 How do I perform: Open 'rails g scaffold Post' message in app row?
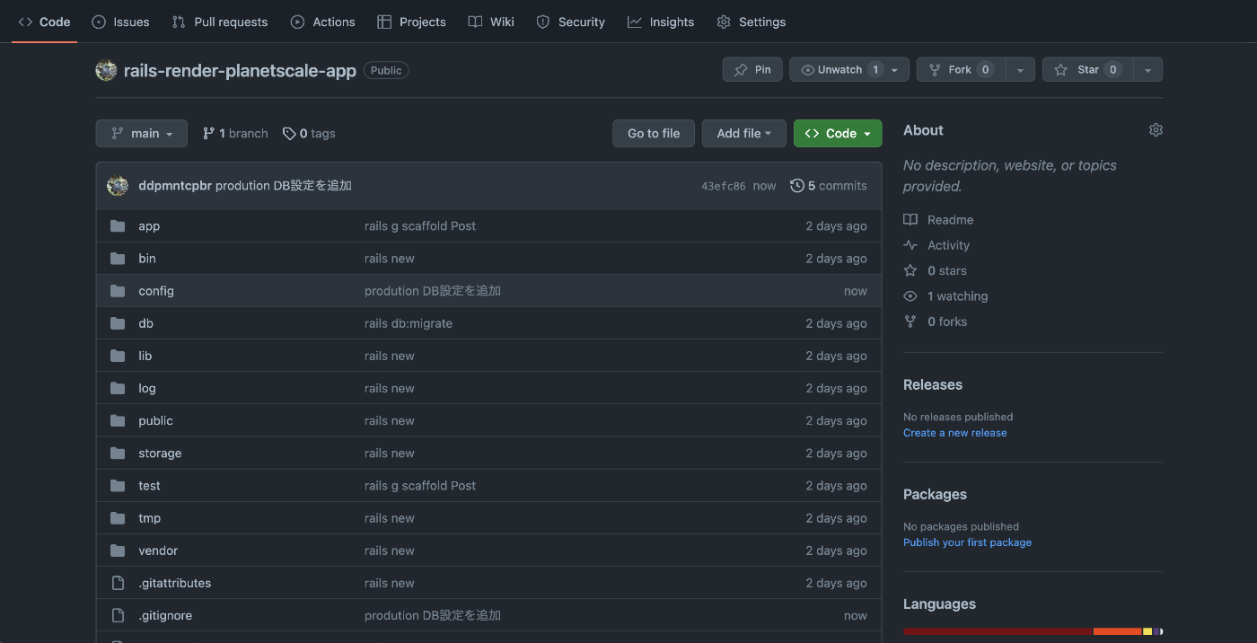420,226
